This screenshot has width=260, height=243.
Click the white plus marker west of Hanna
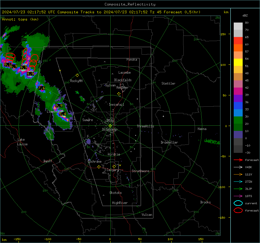point(163,116)
